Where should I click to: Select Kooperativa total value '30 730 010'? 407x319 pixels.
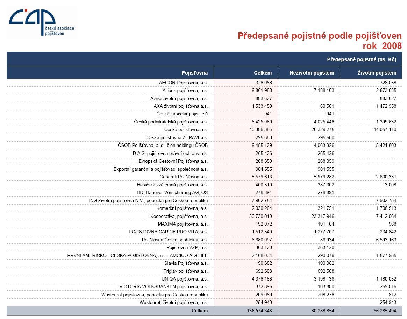(x=260, y=216)
